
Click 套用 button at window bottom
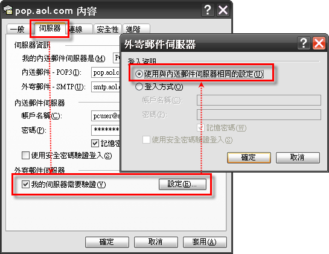pos(205,242)
